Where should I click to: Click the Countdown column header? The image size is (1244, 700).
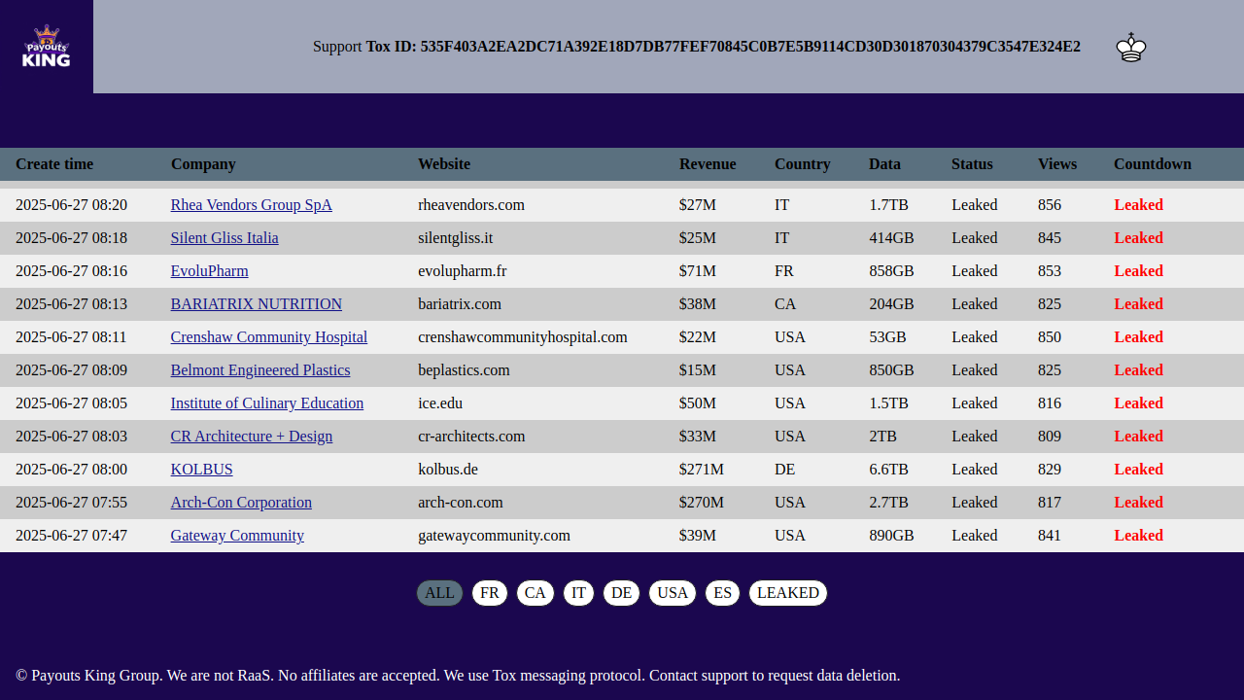click(1153, 164)
